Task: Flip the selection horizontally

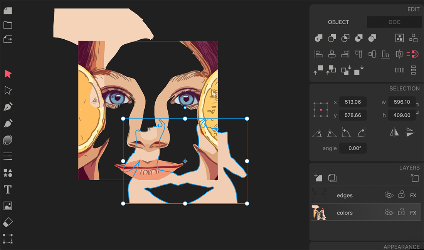Action: coord(394,133)
